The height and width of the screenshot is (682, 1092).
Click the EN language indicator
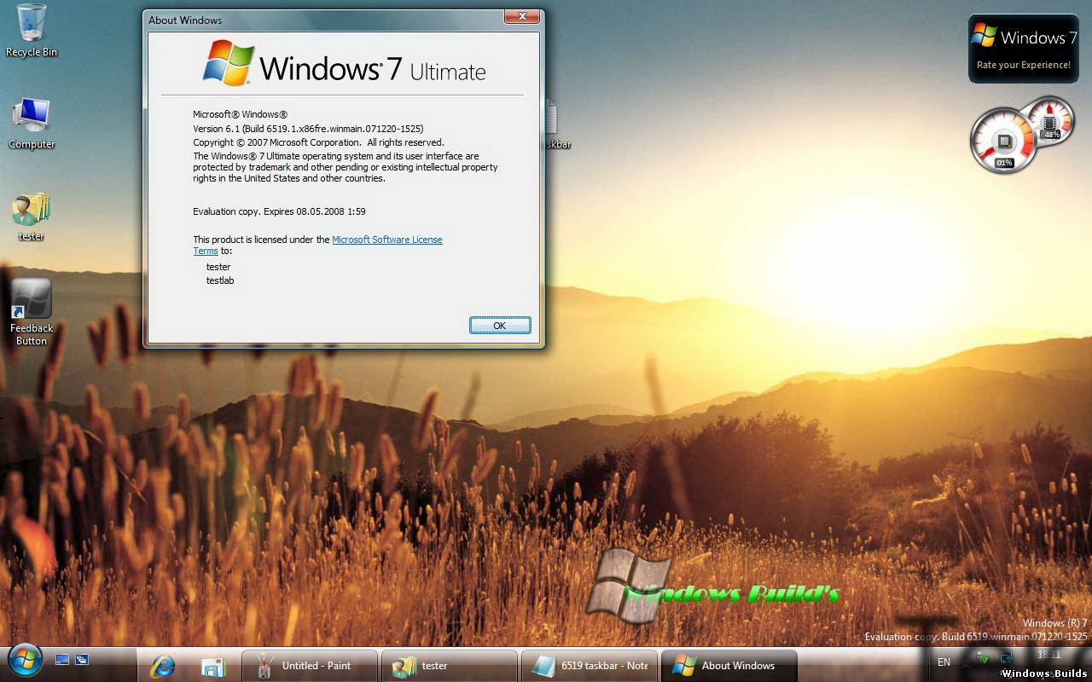(944, 662)
